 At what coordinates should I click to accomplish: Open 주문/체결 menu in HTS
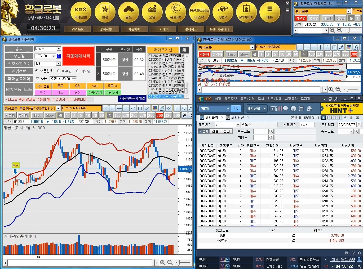click(x=247, y=99)
